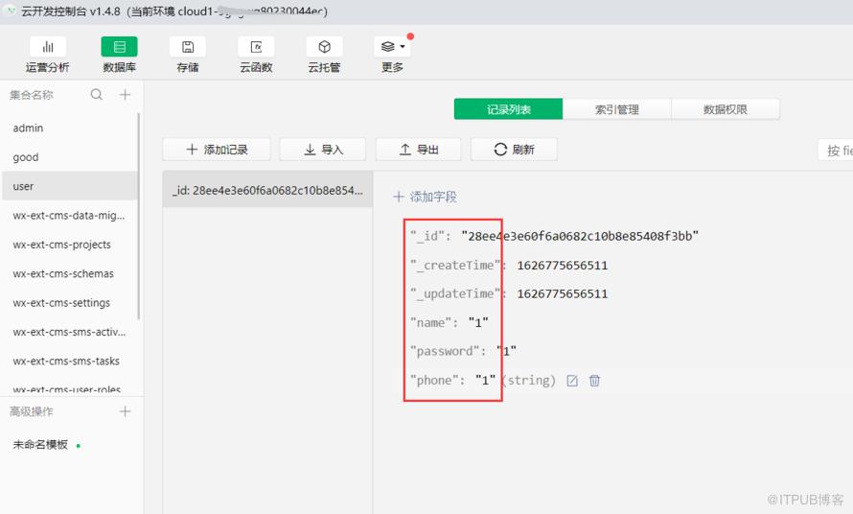The height and width of the screenshot is (514, 853).
Task: Edit the phone field pencil icon
Action: tap(572, 381)
